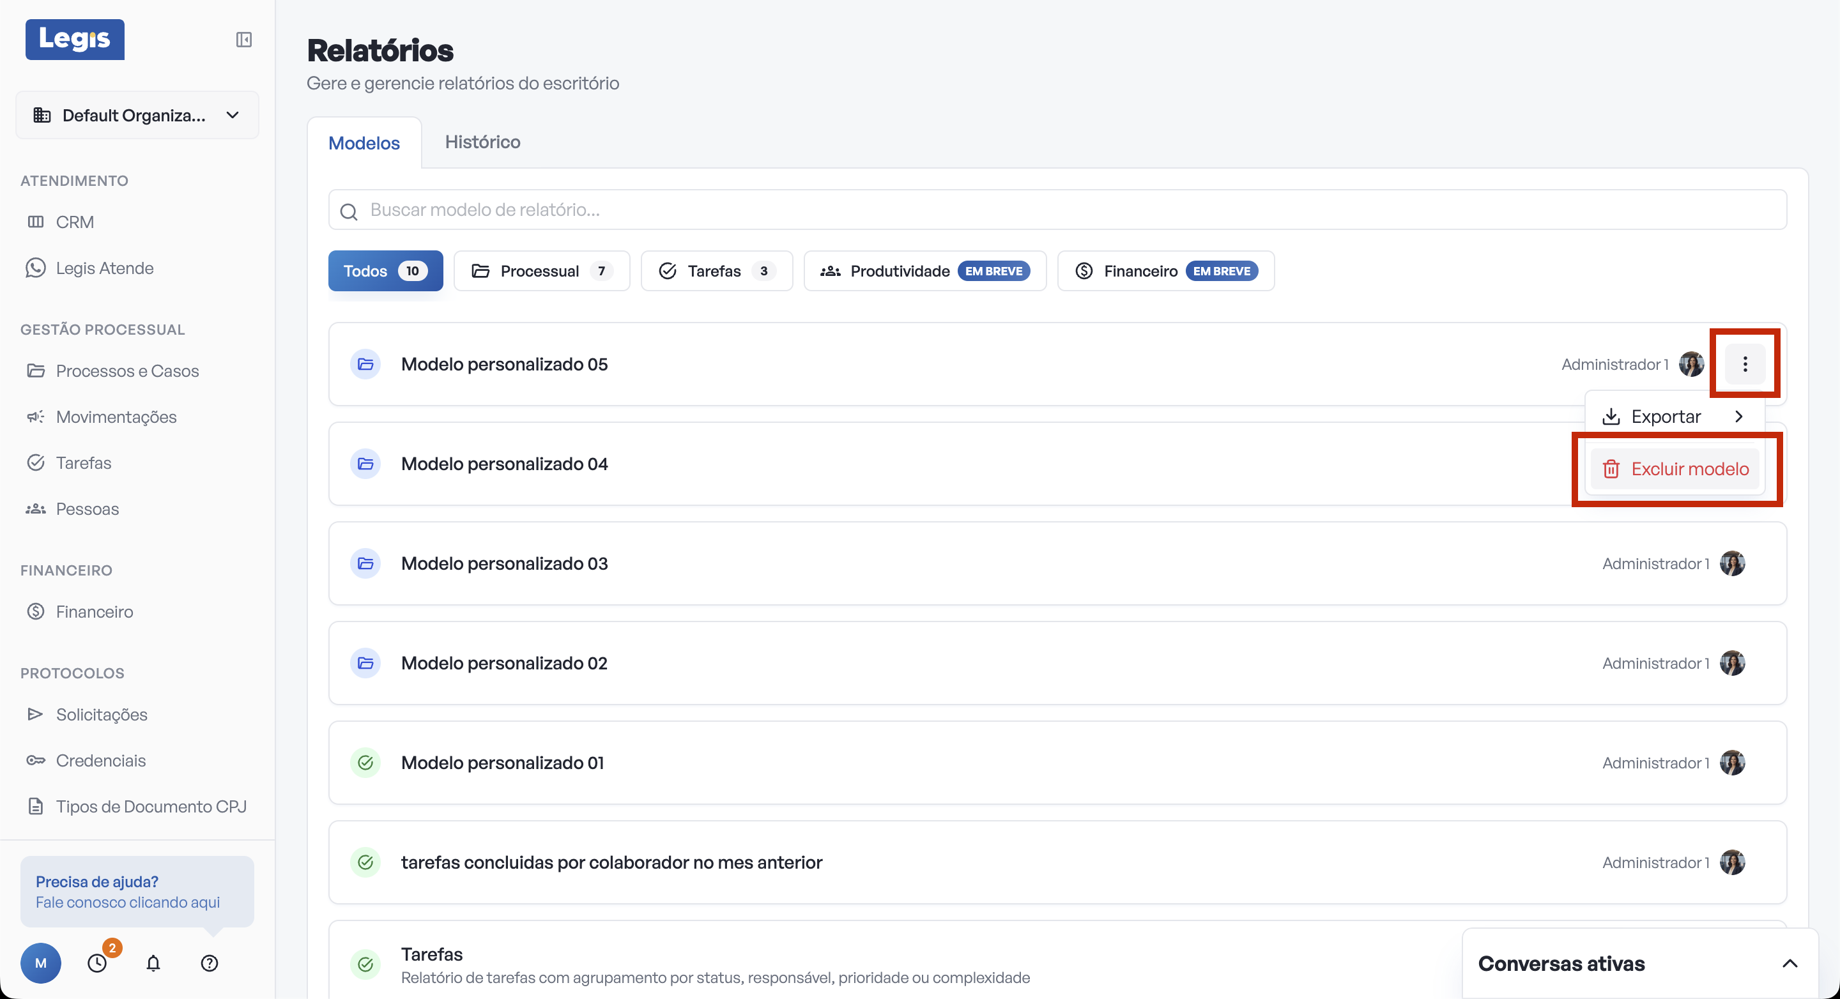Open three-dots menu for Modelo personalizado 05
The height and width of the screenshot is (999, 1840).
pyautogui.click(x=1744, y=364)
